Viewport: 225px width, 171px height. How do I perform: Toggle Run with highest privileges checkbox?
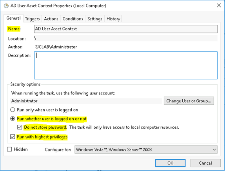point(13,137)
